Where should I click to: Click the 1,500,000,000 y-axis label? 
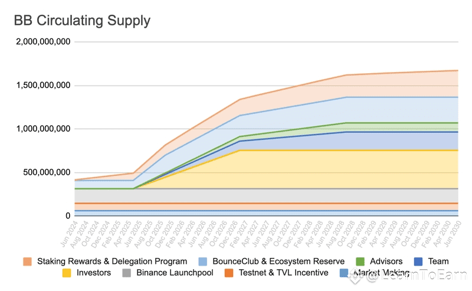43,85
